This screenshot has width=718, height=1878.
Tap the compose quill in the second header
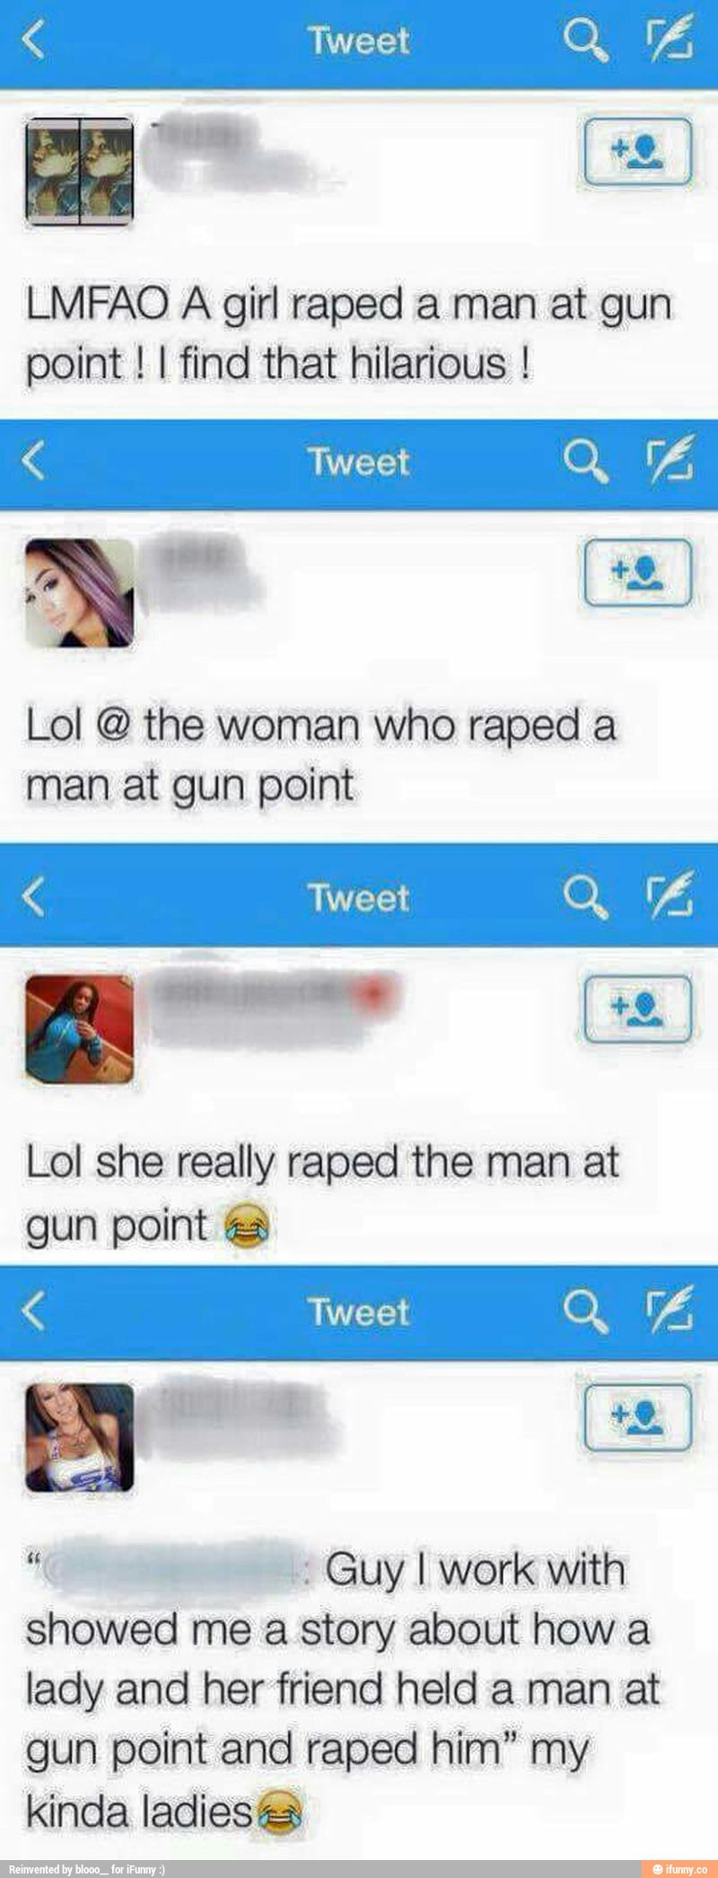(670, 459)
